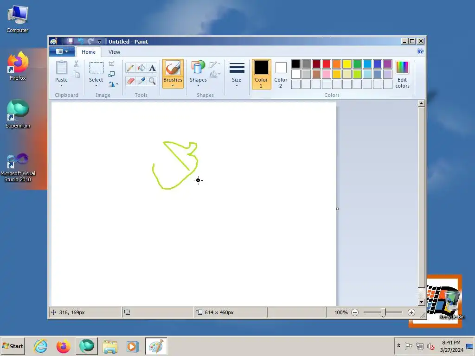Viewport: 475px width, 356px height.
Task: Pick the yellow color swatch
Action: pyautogui.click(x=347, y=64)
